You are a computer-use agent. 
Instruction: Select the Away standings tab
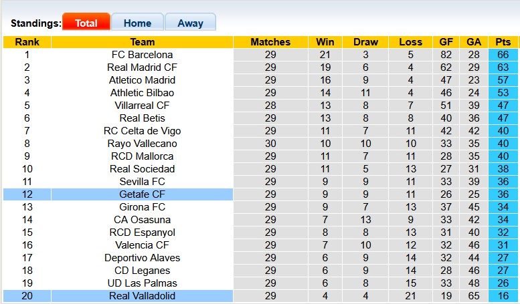coord(190,23)
